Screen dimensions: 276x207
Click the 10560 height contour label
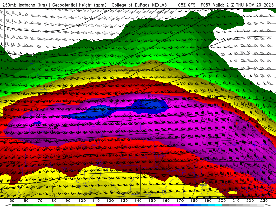click(145, 173)
